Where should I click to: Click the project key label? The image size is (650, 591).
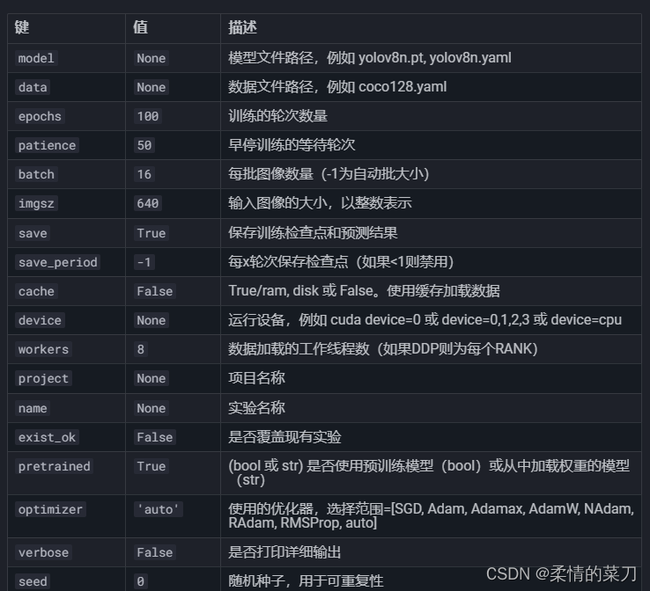(43, 379)
